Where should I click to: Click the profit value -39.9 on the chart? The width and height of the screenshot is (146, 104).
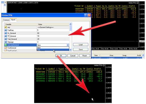click(x=134, y=13)
